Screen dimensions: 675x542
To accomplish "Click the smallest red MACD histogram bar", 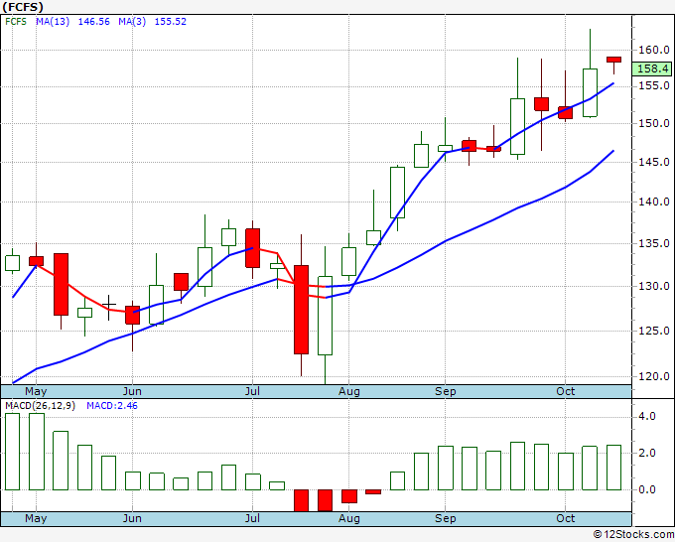I will [373, 491].
